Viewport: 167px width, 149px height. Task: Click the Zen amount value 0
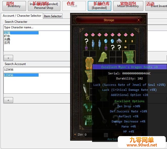point(86,135)
